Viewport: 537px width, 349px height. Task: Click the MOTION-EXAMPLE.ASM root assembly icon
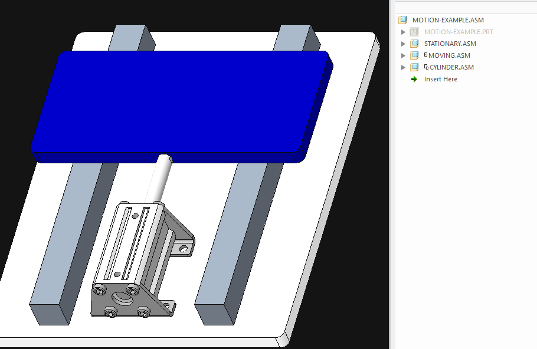(x=404, y=19)
